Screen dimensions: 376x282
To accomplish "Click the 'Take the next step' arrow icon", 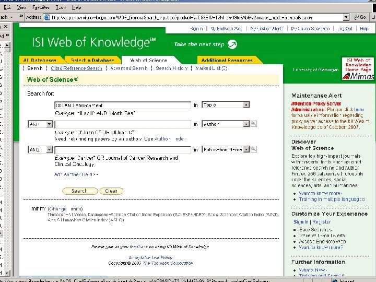I will coord(232,44).
